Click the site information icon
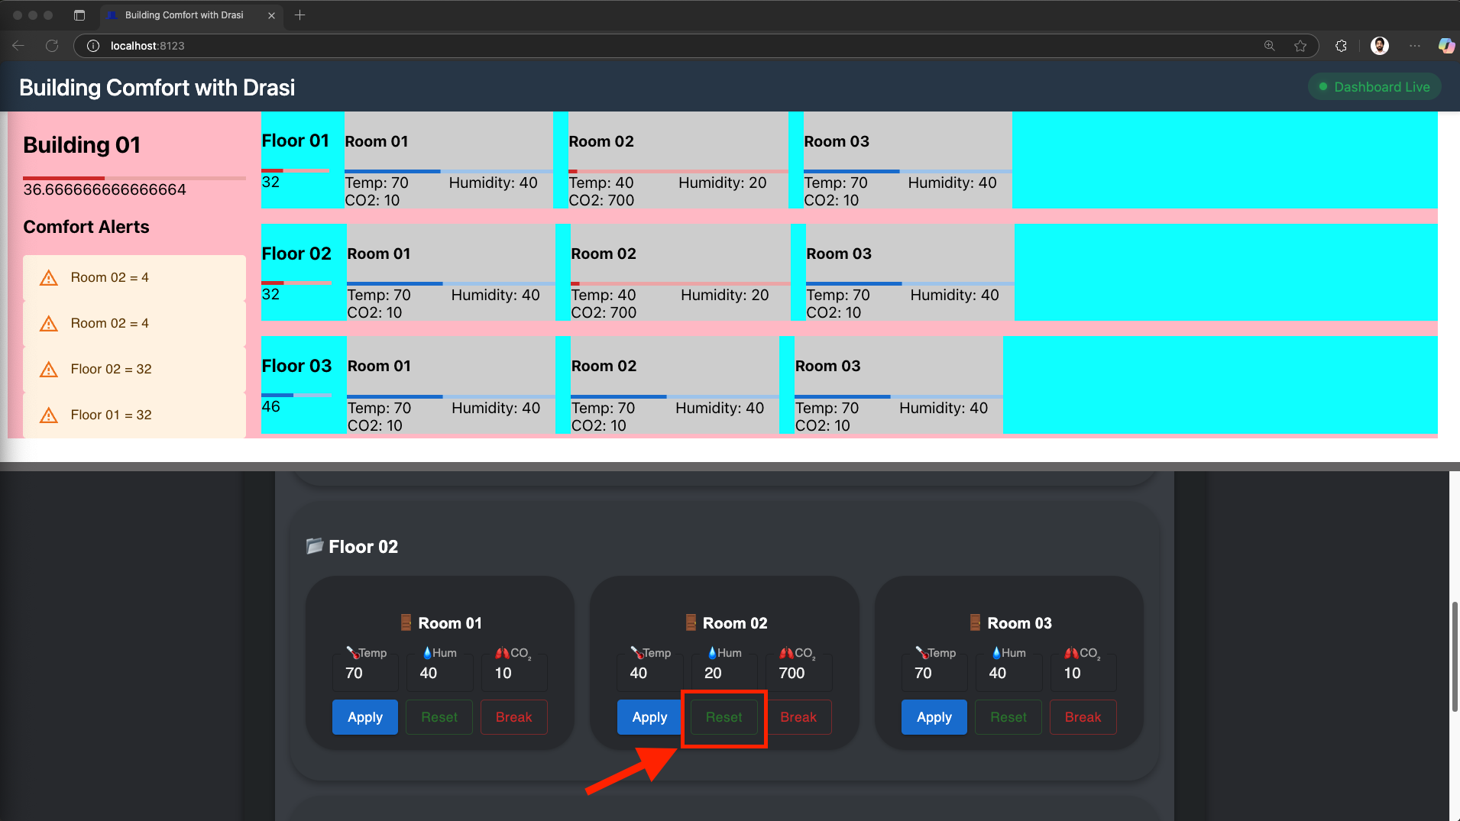The width and height of the screenshot is (1460, 821). coord(93,46)
